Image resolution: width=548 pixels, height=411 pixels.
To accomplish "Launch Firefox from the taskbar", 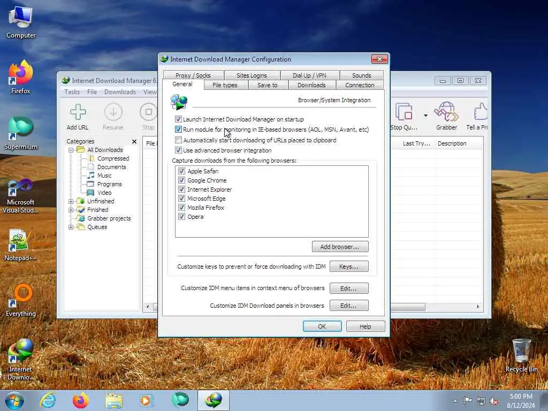I will point(80,401).
